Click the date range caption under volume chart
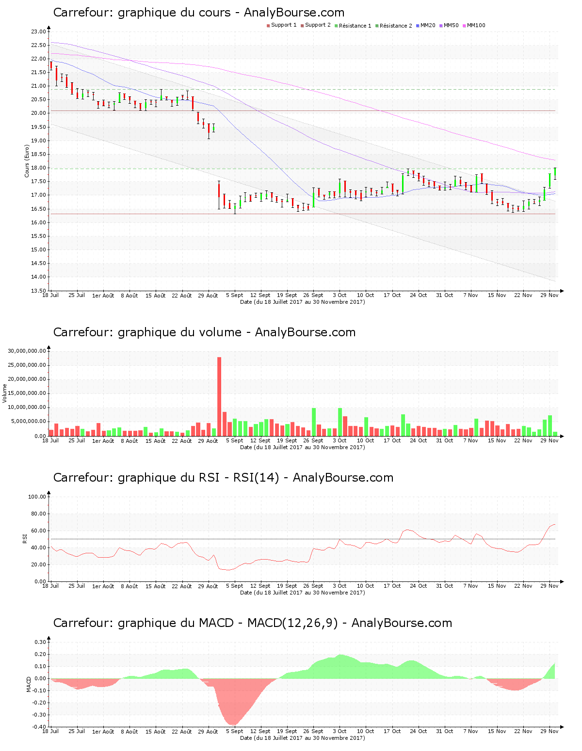This screenshot has width=582, height=751. (x=303, y=447)
